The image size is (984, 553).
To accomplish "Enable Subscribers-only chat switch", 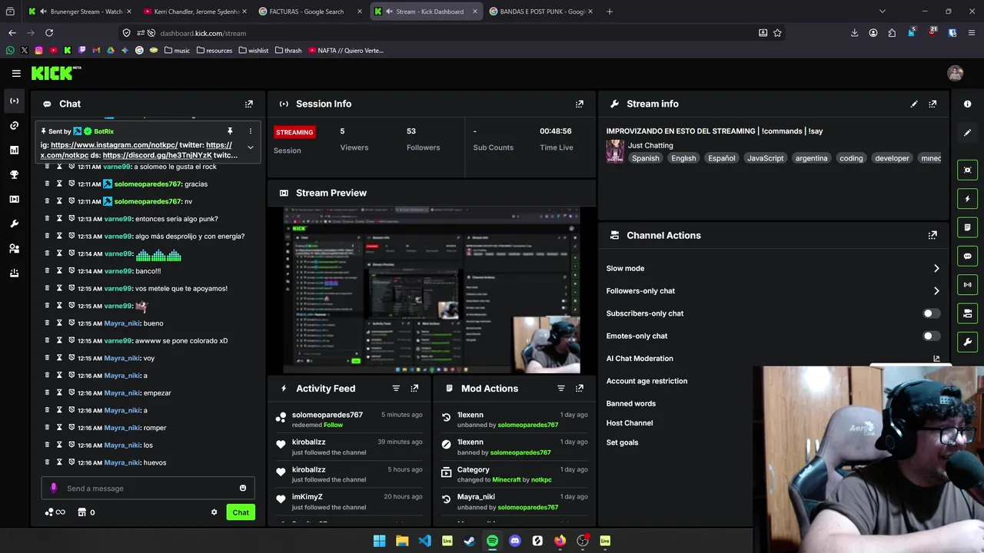I will click(x=931, y=313).
